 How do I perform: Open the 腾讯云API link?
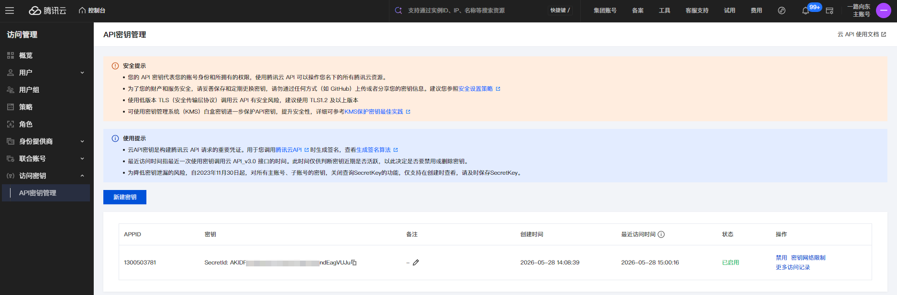pyautogui.click(x=292, y=150)
